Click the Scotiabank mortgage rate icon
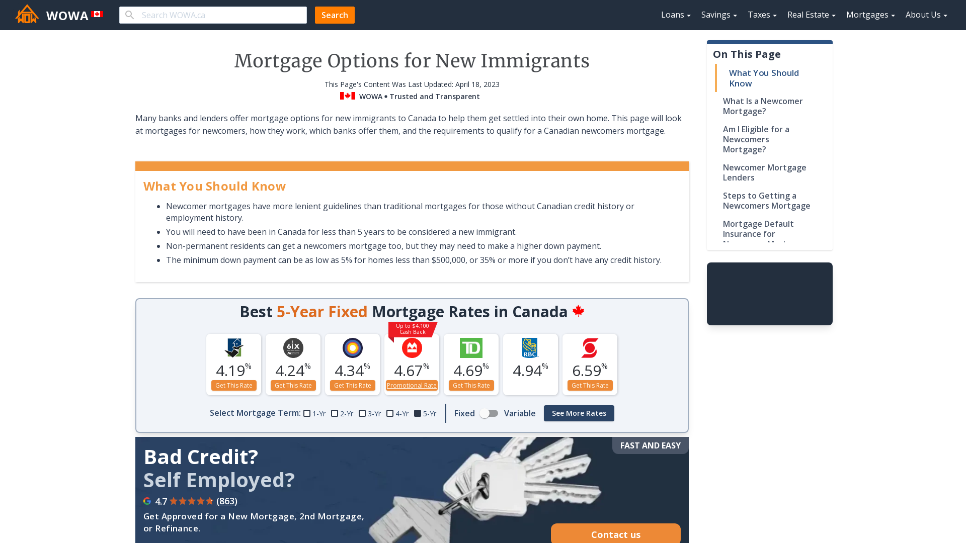The height and width of the screenshot is (543, 966). [x=590, y=348]
